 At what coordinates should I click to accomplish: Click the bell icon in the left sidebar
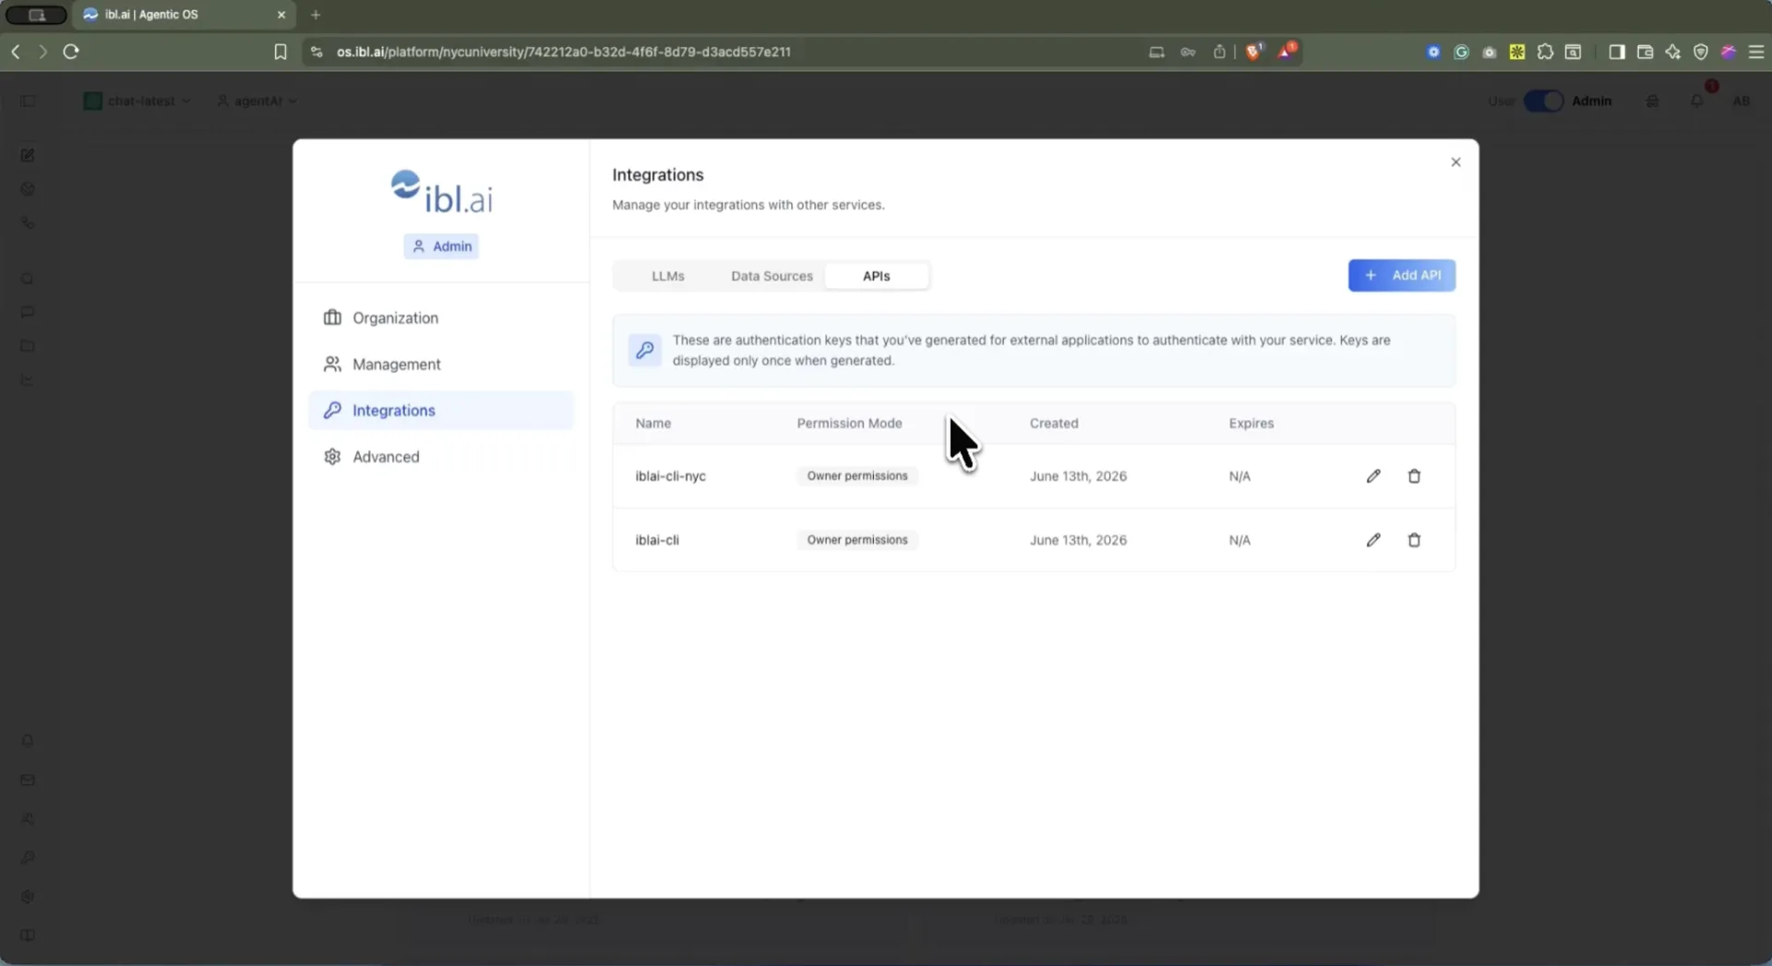point(28,741)
